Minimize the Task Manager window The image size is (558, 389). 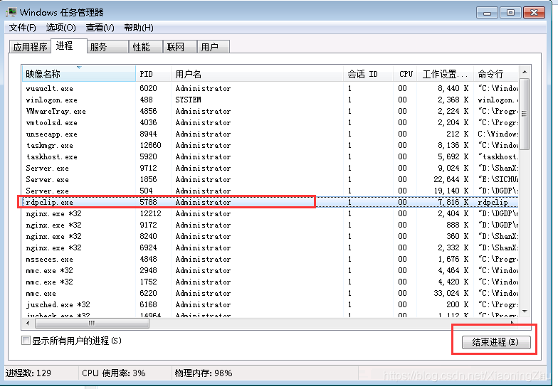click(487, 13)
